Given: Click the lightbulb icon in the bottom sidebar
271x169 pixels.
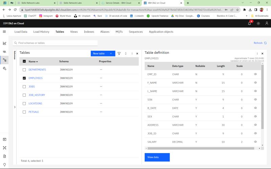Looking at the screenshot, I should click(4, 164).
